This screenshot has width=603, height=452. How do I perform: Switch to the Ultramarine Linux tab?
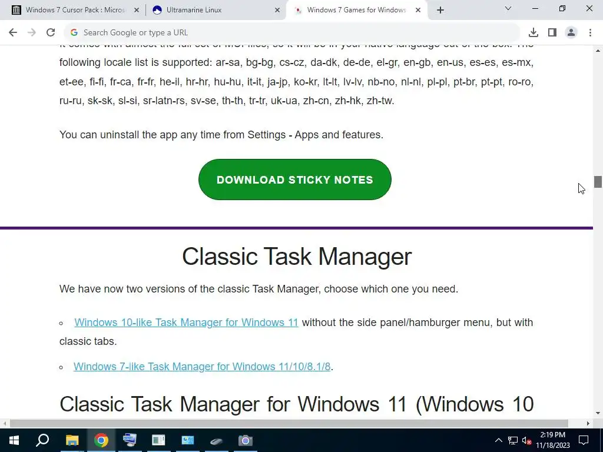[x=216, y=10]
